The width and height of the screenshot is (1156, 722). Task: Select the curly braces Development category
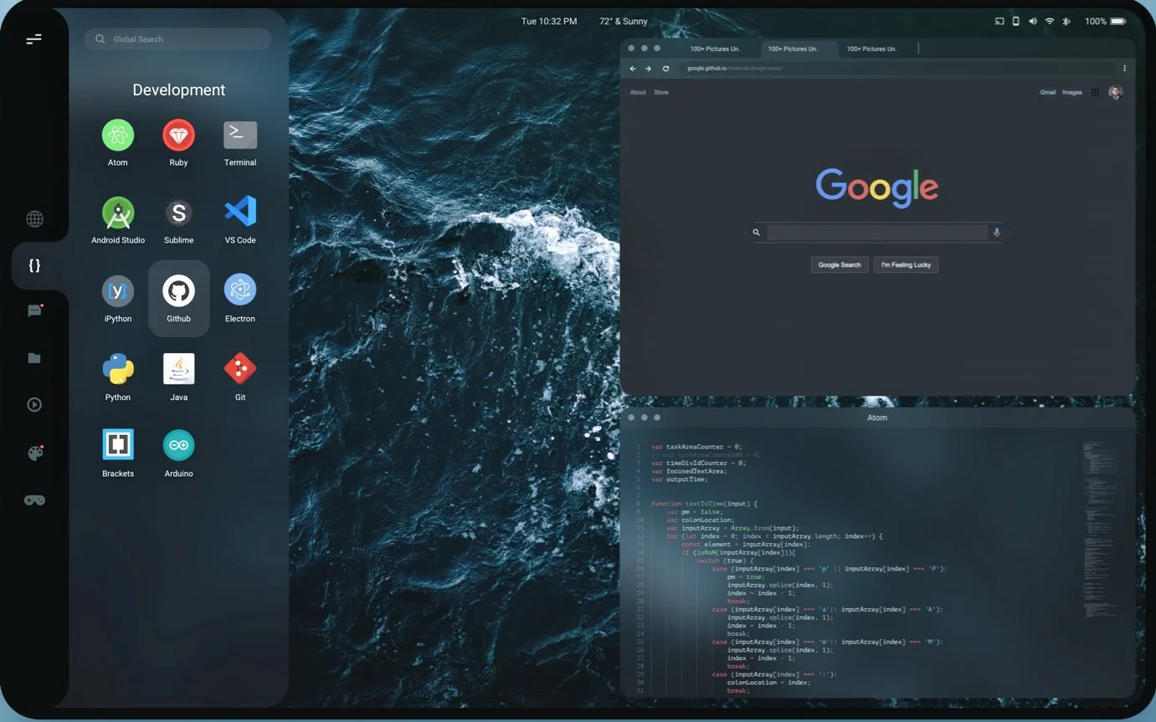(34, 265)
